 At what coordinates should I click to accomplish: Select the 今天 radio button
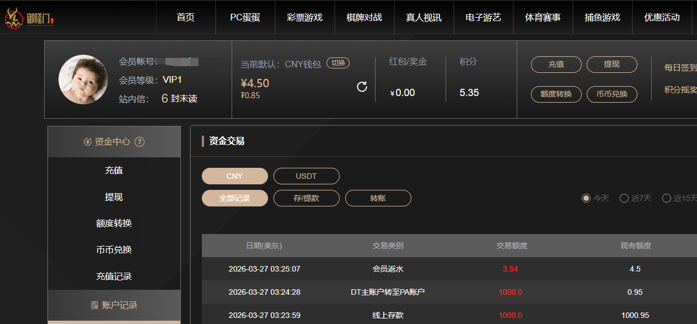(586, 198)
